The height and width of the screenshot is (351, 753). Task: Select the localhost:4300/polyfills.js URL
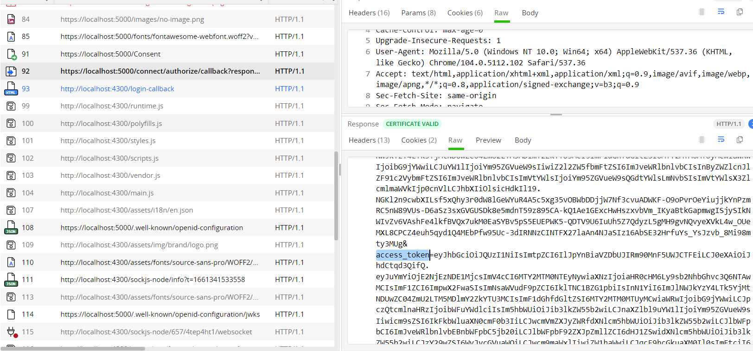coord(111,124)
